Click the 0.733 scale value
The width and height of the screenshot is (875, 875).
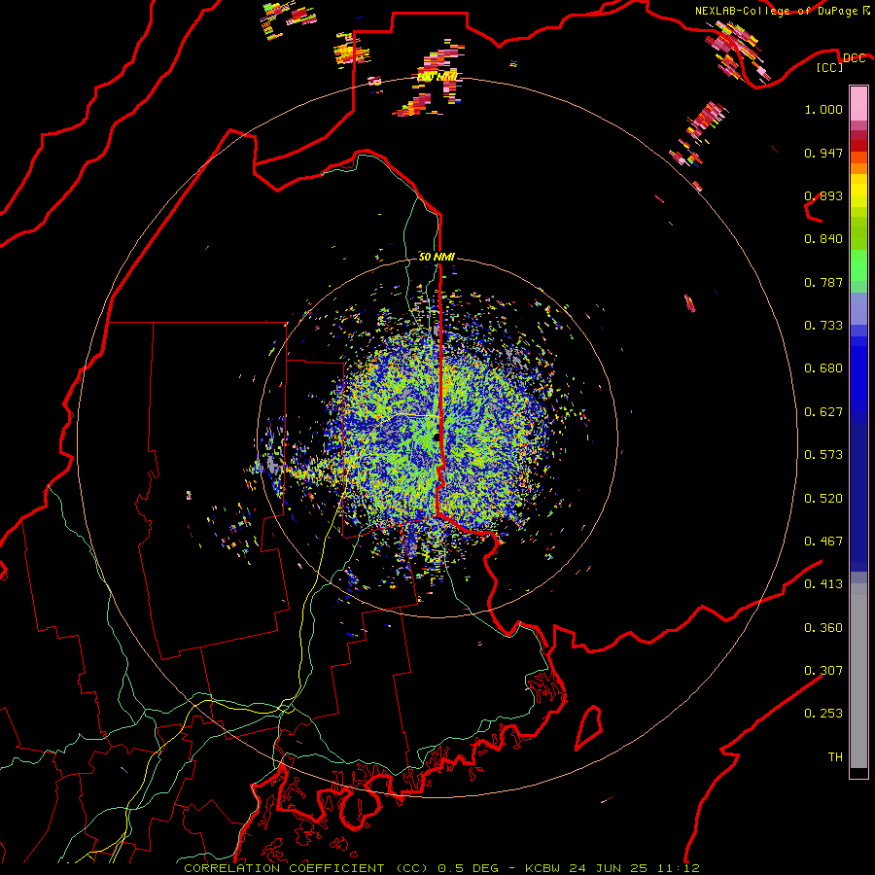tap(823, 326)
